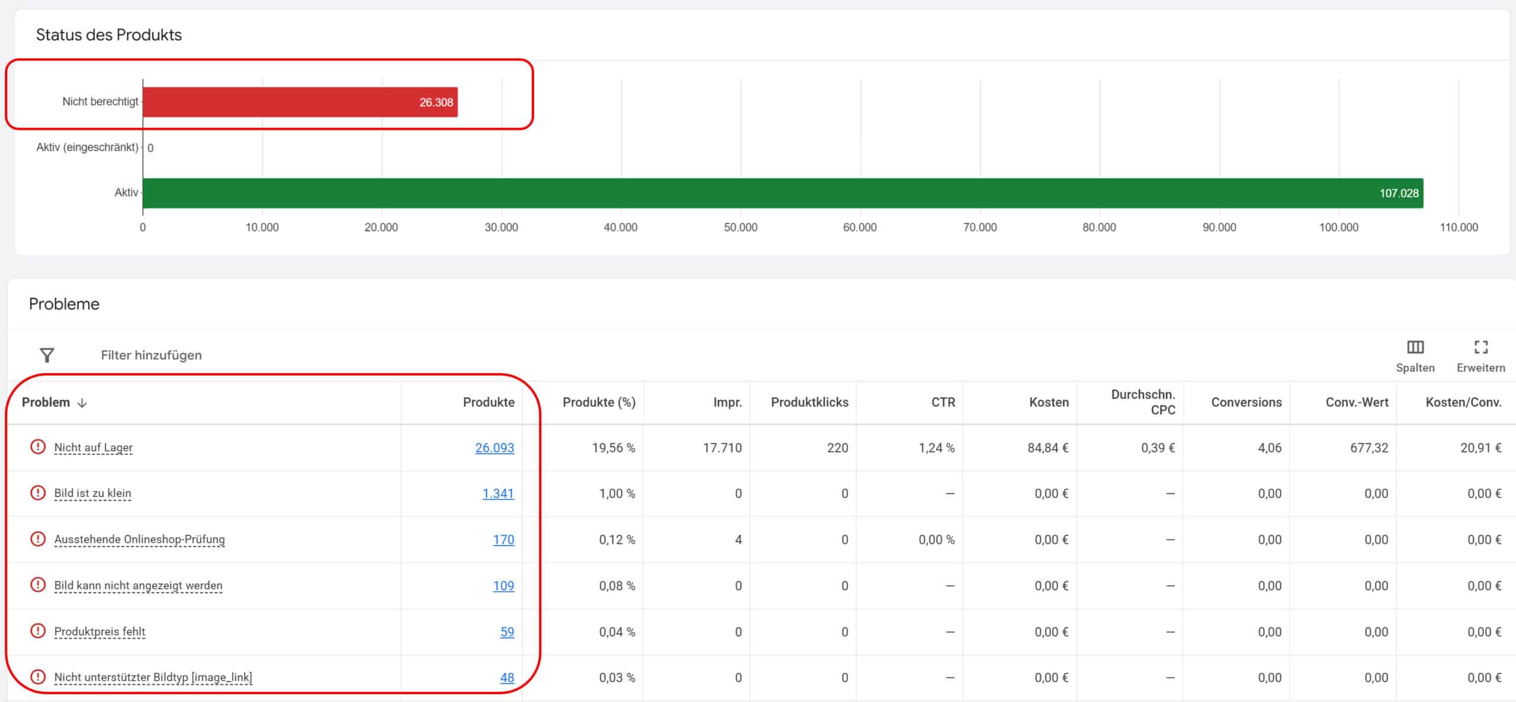Open Bild kann nicht angezeigt werden problem
The image size is (1516, 702).
pos(139,586)
